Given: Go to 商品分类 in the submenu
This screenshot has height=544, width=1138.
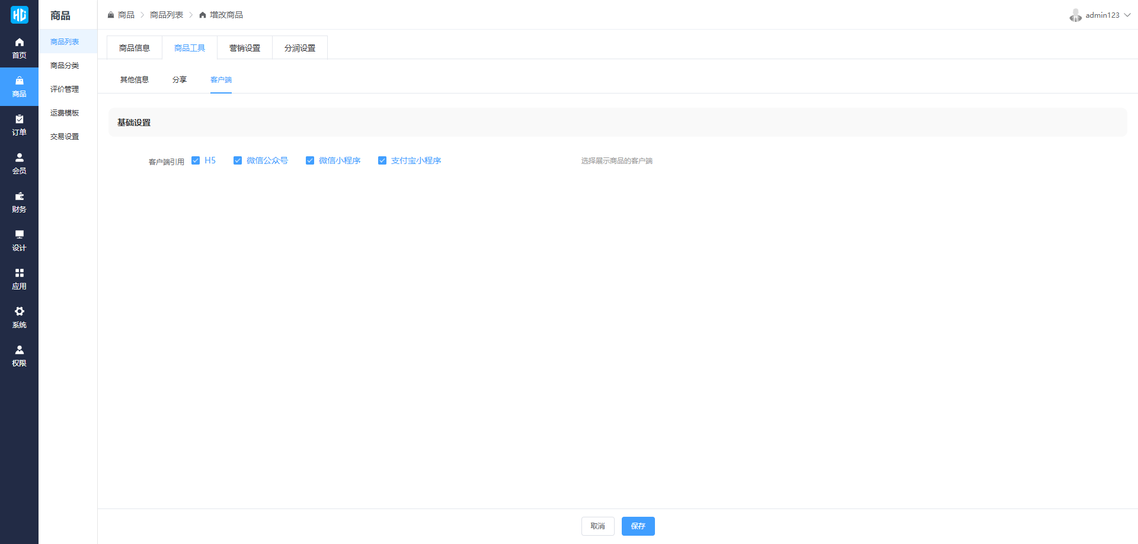Looking at the screenshot, I should pyautogui.click(x=65, y=66).
